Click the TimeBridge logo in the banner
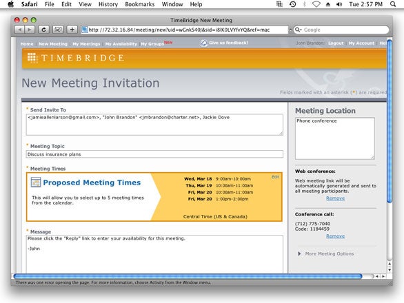Viewport: 404px width, 303px height. tap(76, 58)
